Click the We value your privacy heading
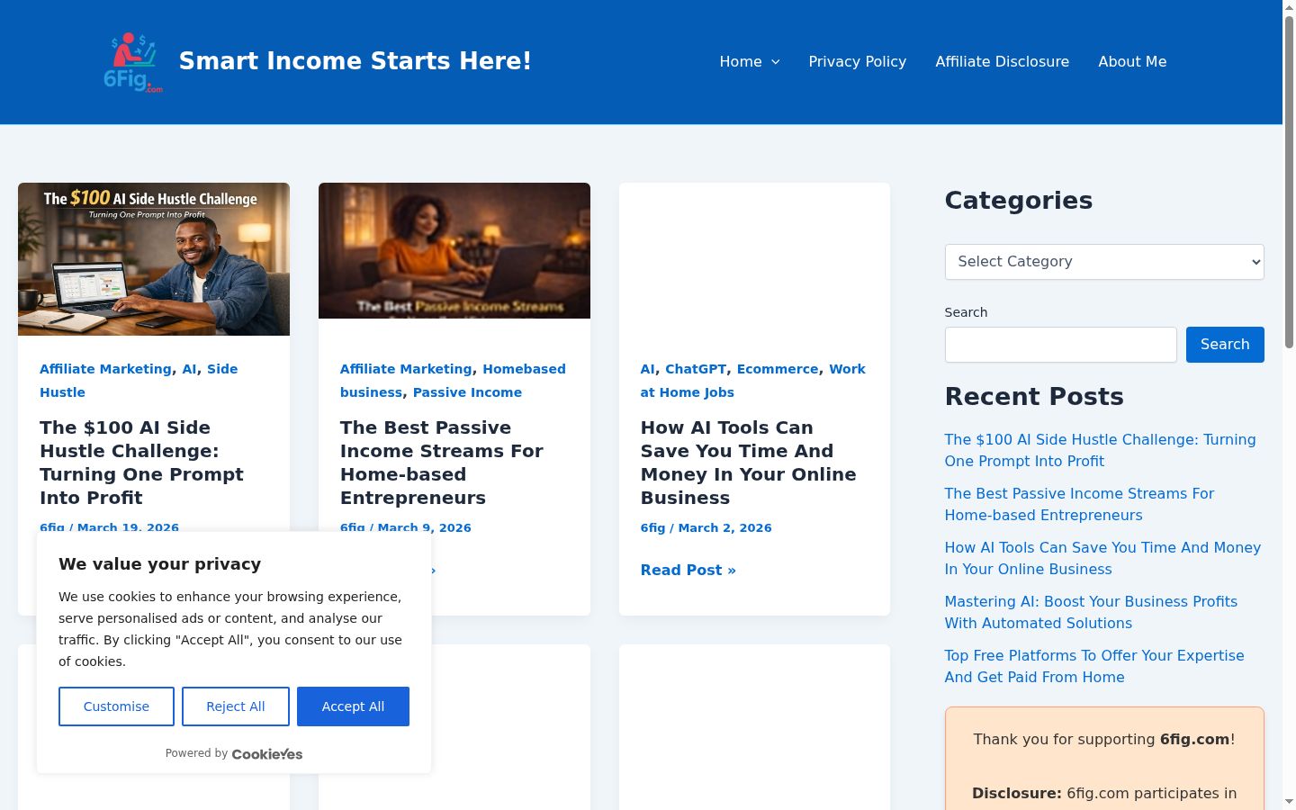Viewport: 1296px width, 810px height. click(x=160, y=564)
